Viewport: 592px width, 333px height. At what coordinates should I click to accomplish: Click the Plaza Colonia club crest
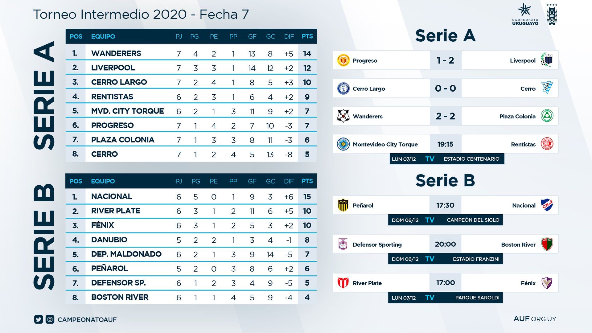pyautogui.click(x=547, y=116)
